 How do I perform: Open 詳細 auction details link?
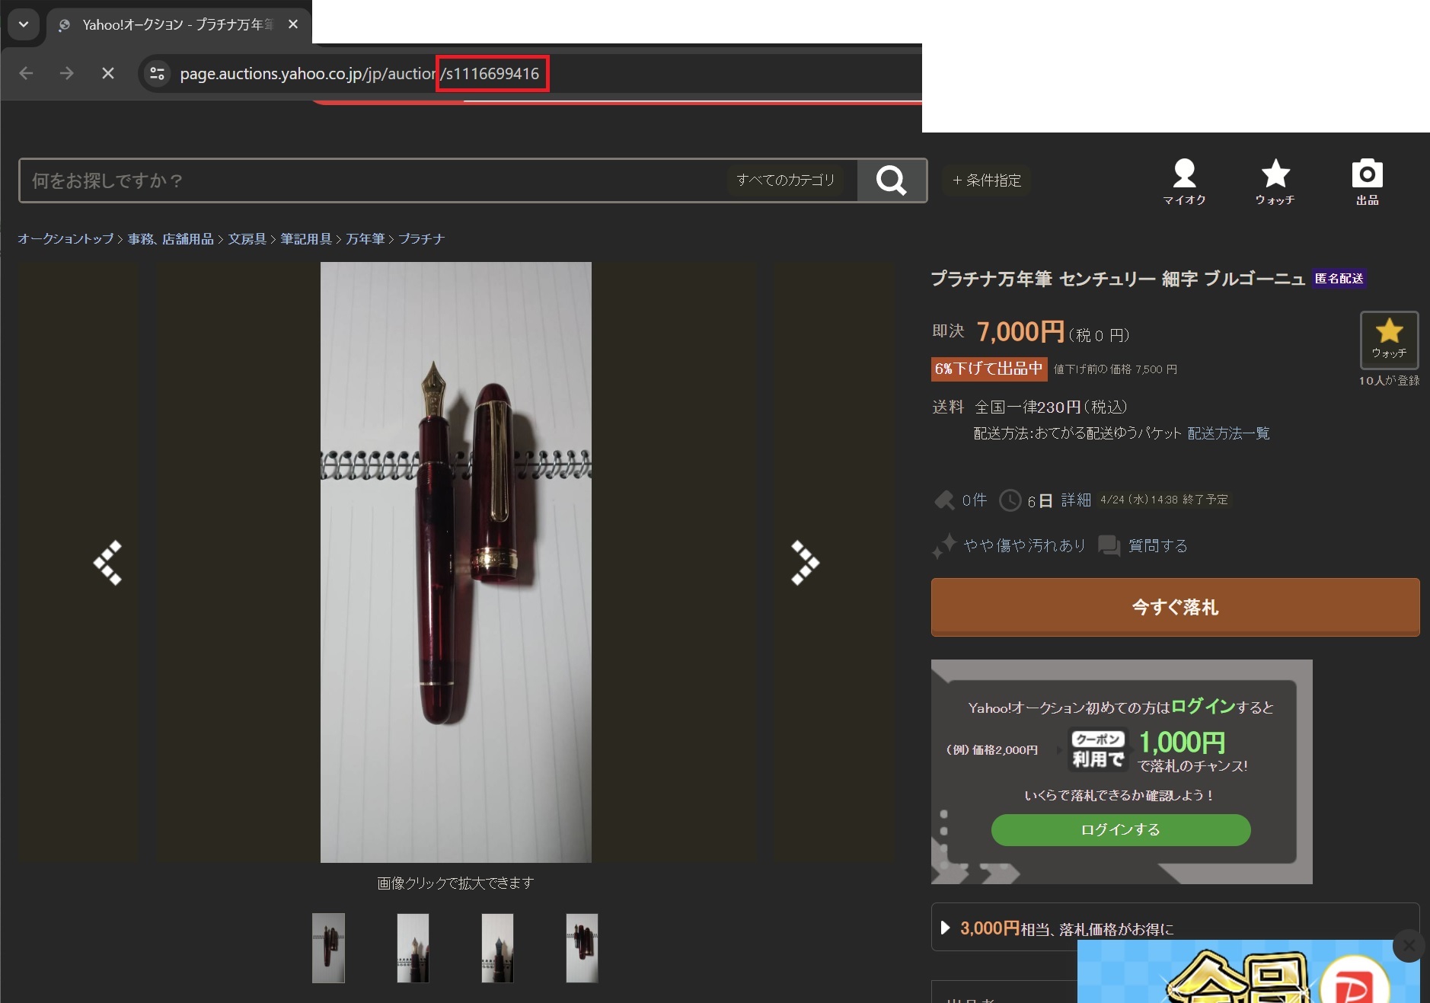[1076, 500]
